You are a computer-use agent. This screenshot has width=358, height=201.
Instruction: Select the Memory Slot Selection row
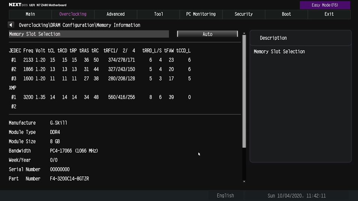tap(89, 34)
